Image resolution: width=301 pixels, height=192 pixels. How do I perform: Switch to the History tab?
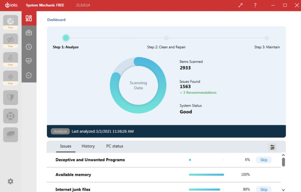point(88,146)
